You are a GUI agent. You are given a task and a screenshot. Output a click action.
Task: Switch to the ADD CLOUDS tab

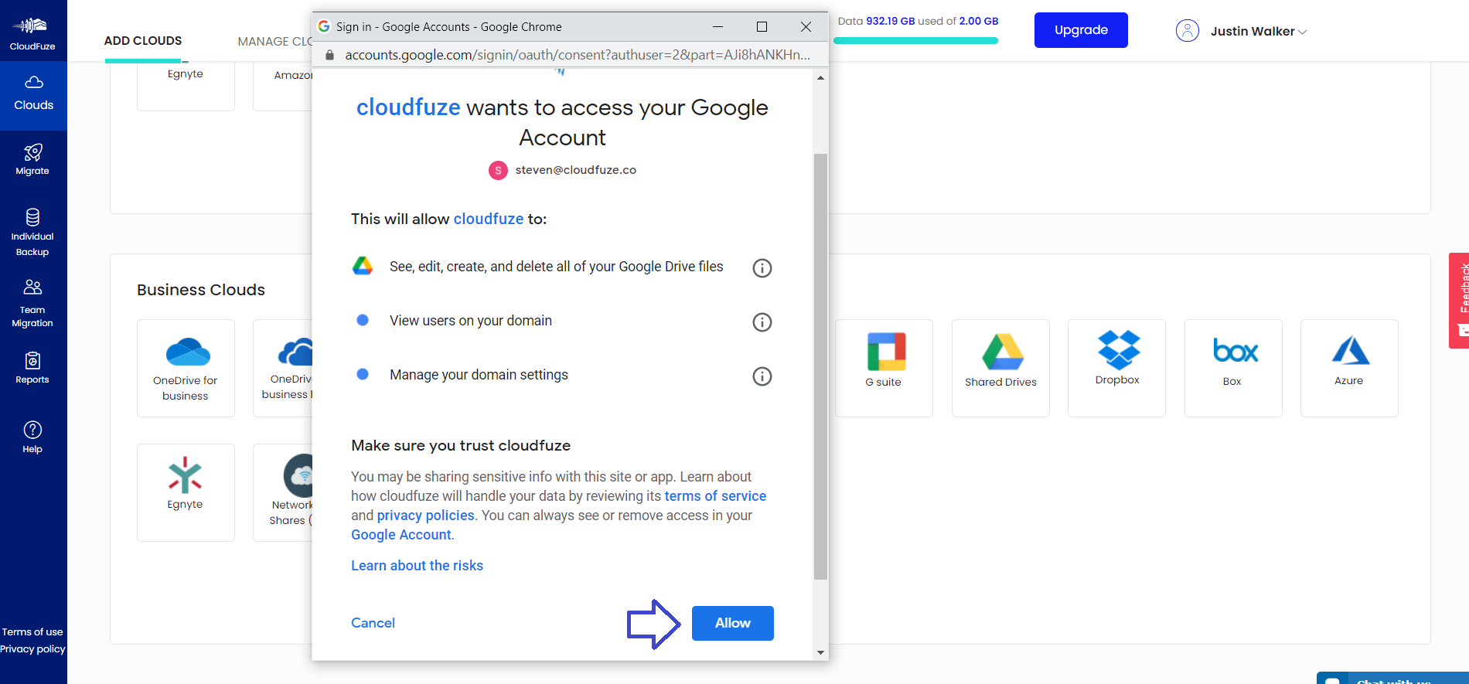tap(143, 41)
